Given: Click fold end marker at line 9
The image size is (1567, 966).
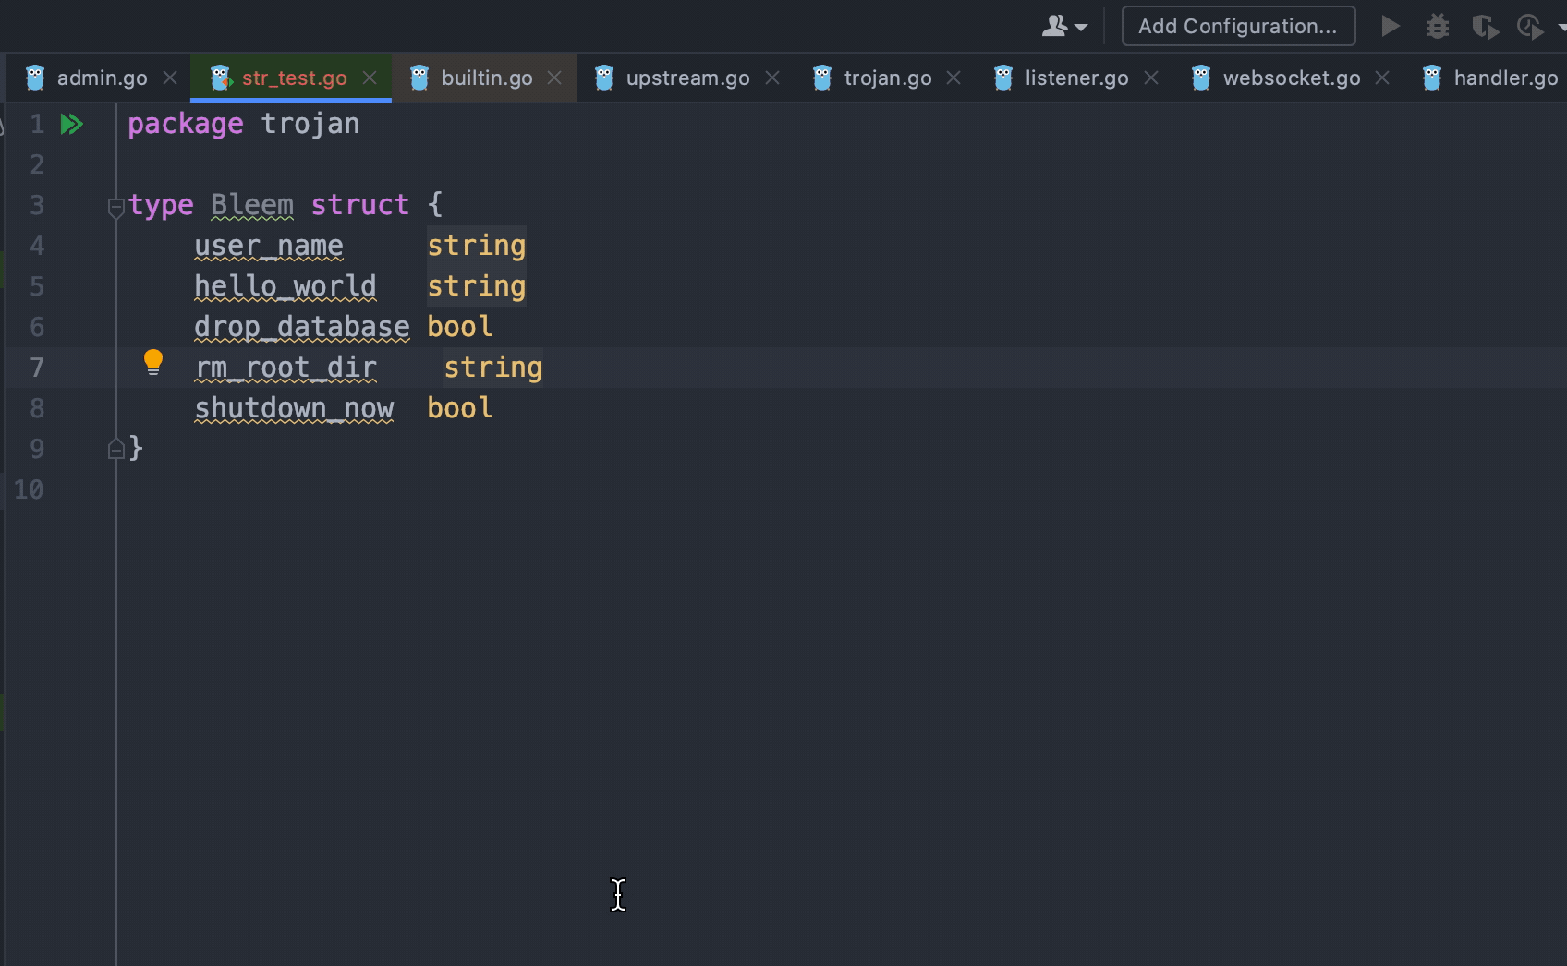Looking at the screenshot, I should pos(116,449).
